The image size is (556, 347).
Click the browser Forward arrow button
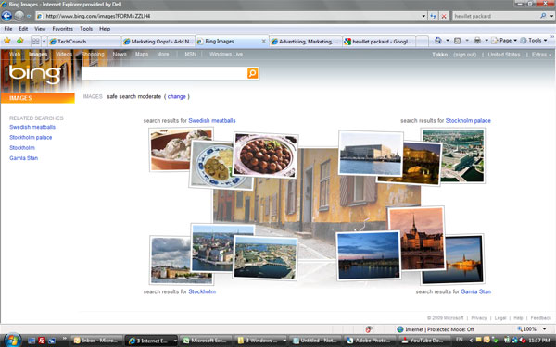point(19,16)
